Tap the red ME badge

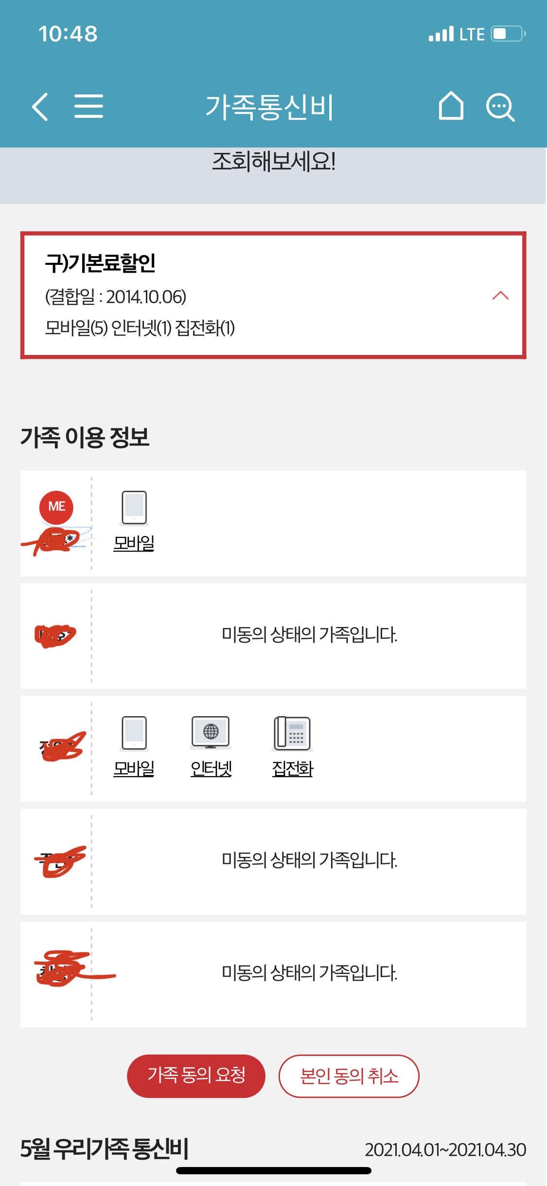click(x=56, y=507)
